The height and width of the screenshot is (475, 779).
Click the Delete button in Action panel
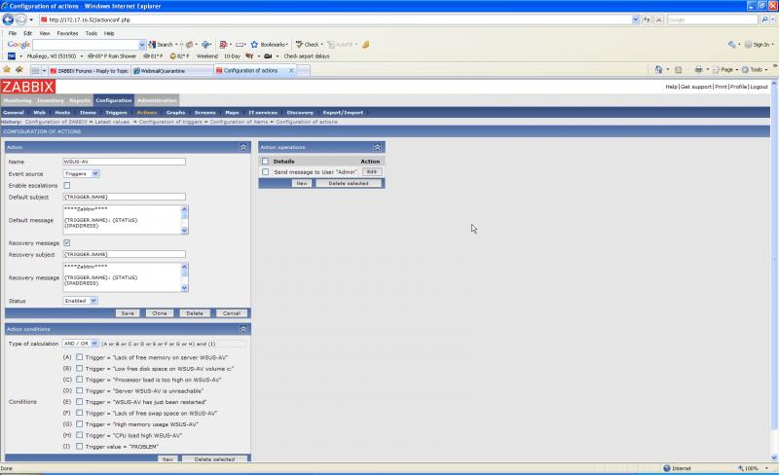195,313
